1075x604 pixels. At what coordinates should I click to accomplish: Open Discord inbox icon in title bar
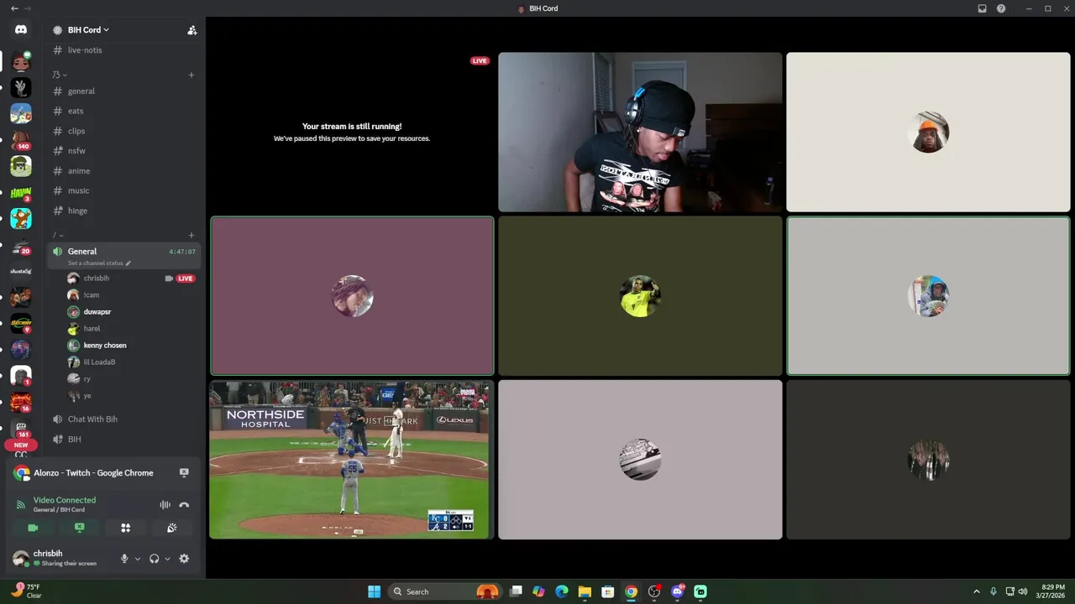(x=982, y=8)
